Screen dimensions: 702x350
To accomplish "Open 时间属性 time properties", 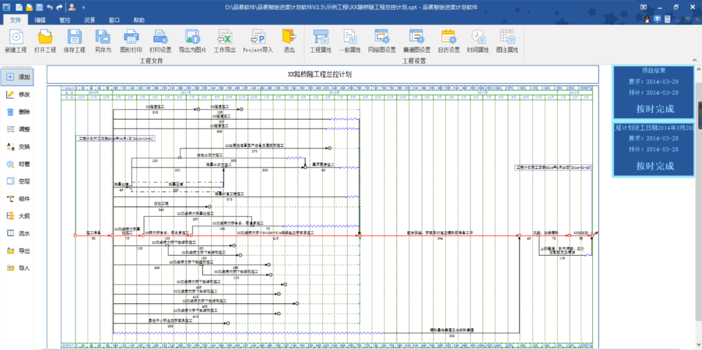I will [478, 41].
